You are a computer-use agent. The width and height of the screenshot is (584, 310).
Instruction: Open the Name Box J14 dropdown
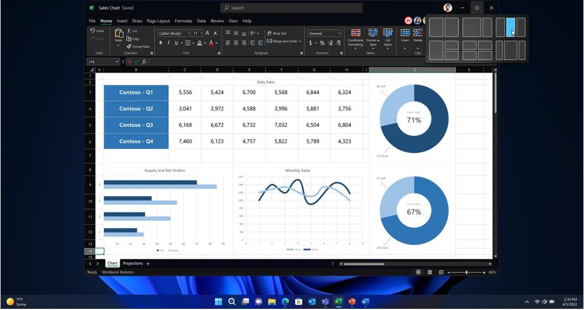pyautogui.click(x=117, y=61)
